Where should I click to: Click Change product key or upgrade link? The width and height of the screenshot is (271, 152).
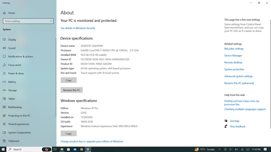[92, 141]
